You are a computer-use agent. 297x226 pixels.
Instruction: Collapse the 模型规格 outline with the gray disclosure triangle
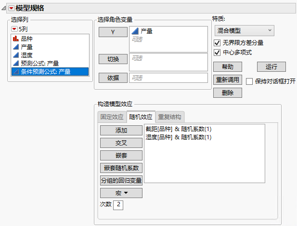pyautogui.click(x=3, y=8)
